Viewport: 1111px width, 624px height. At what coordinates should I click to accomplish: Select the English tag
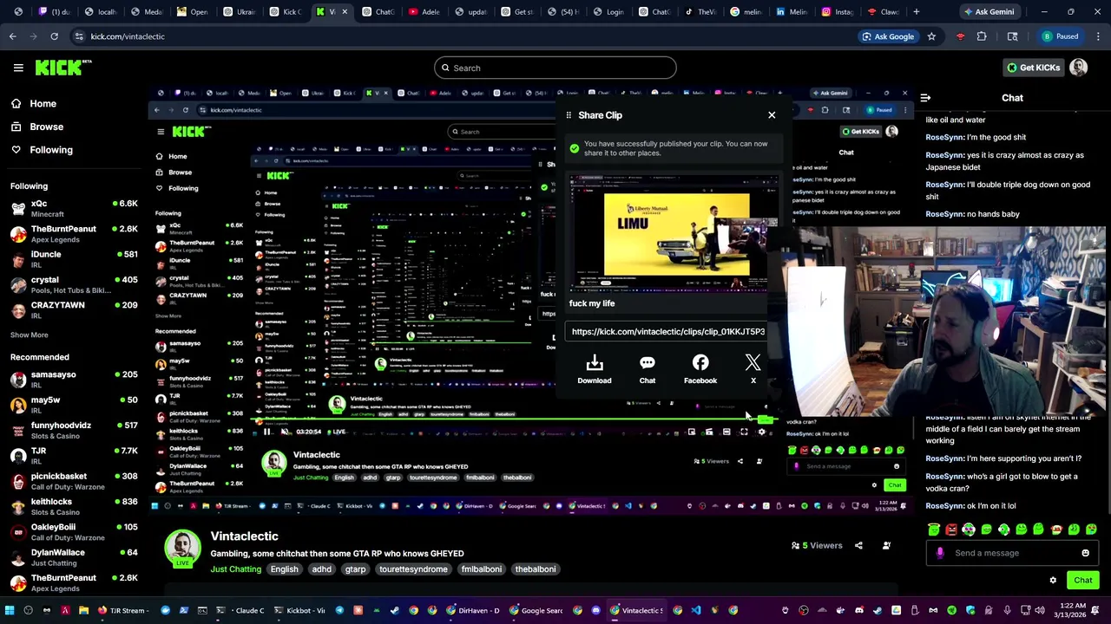coord(284,569)
